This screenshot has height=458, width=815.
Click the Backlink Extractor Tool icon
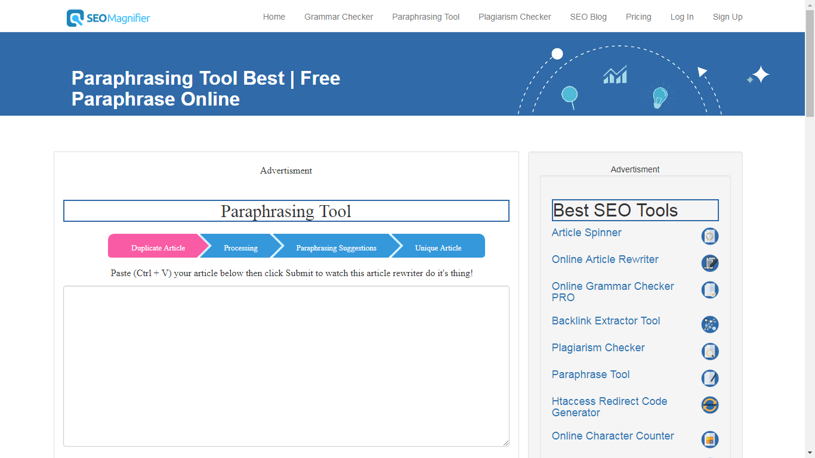[x=710, y=324]
